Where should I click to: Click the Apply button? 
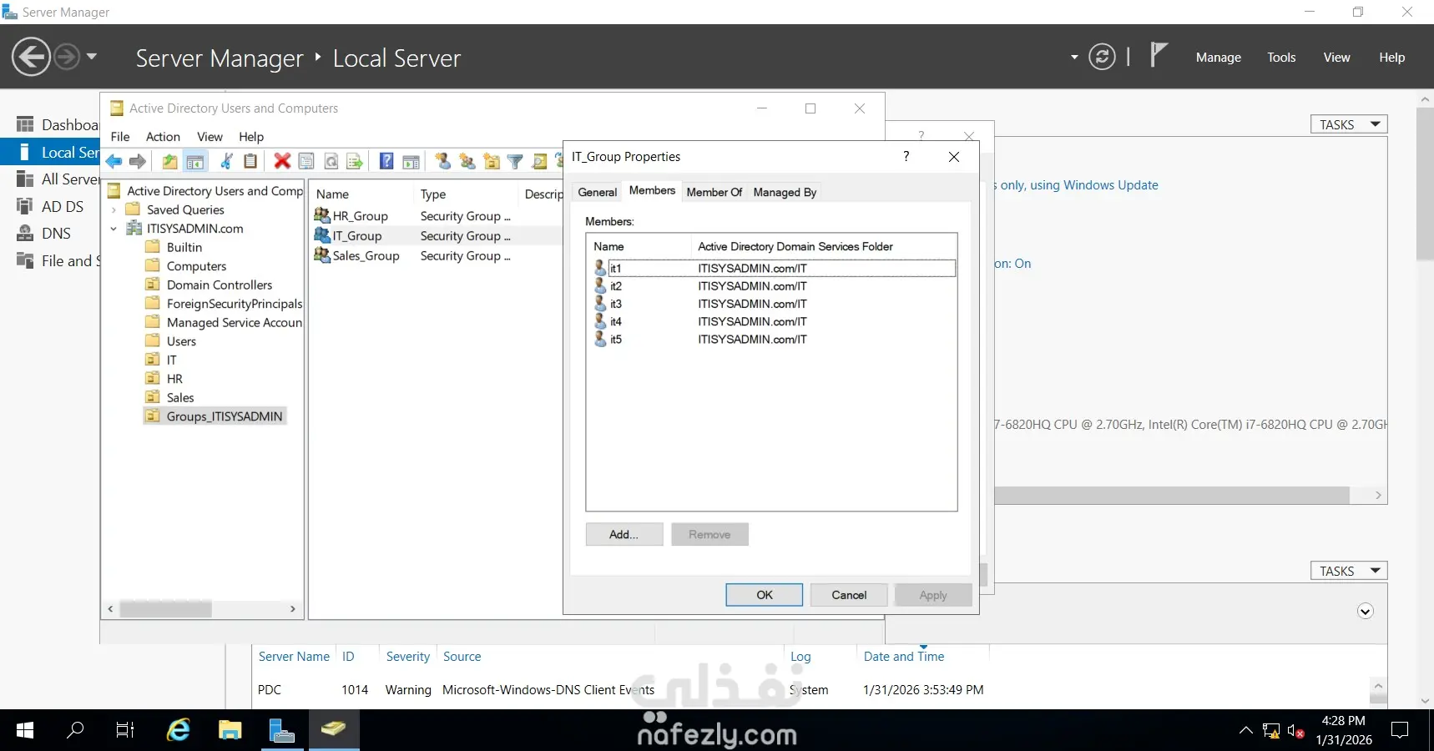tap(933, 595)
